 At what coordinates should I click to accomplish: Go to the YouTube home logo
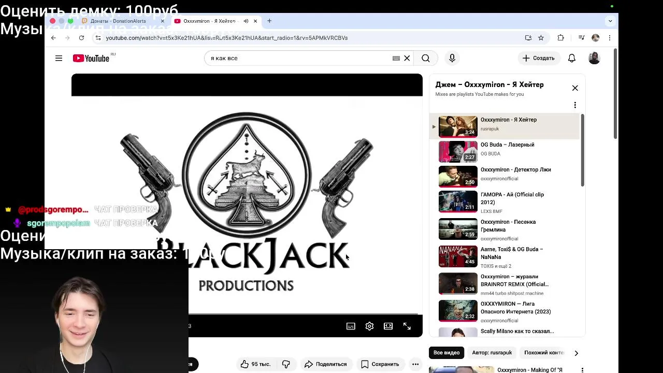tap(92, 58)
